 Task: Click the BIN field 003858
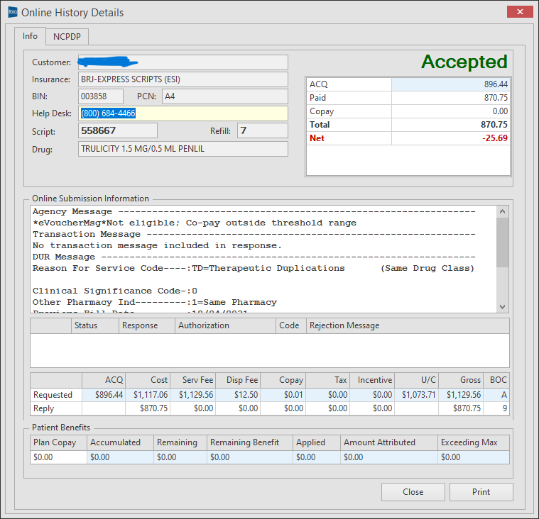[x=101, y=96]
